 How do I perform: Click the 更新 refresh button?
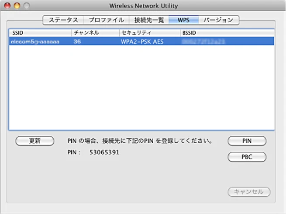click(x=35, y=141)
